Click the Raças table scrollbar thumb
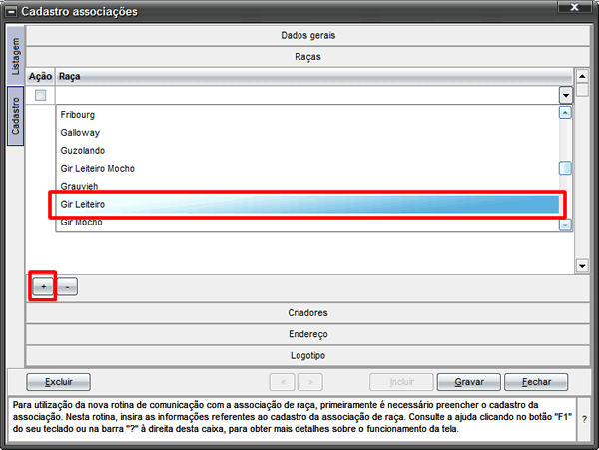The height and width of the screenshot is (450, 599). click(x=582, y=90)
